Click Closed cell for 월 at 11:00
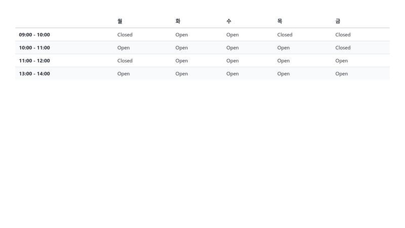 click(125, 61)
